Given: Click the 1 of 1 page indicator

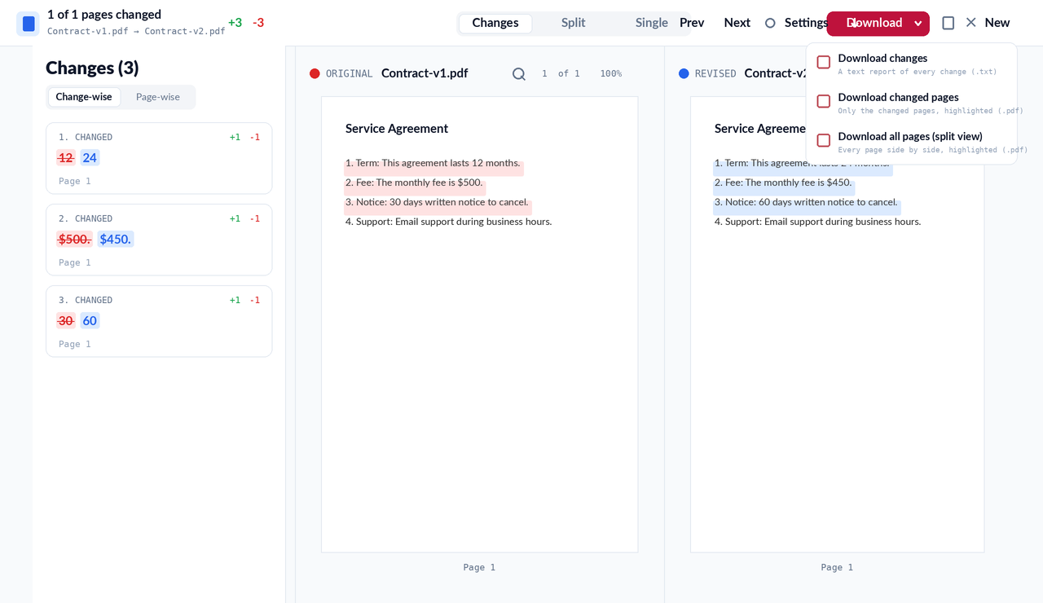Looking at the screenshot, I should pyautogui.click(x=561, y=74).
